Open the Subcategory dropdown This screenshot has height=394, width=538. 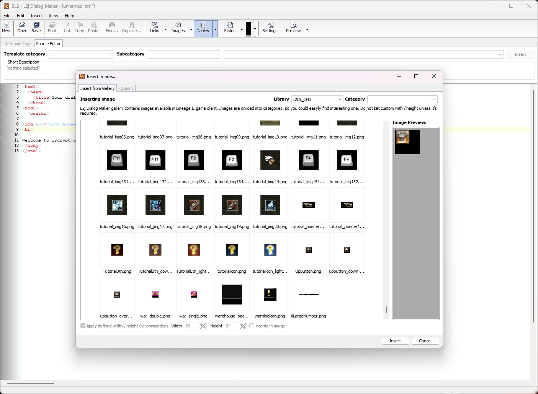(217, 54)
